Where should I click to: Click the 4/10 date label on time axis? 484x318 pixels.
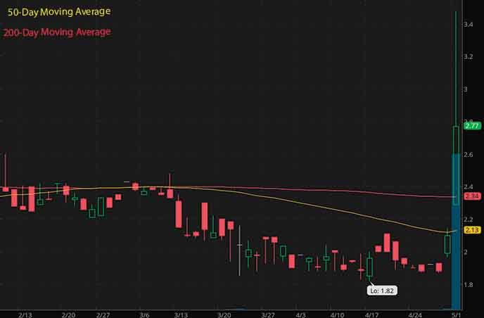337,315
